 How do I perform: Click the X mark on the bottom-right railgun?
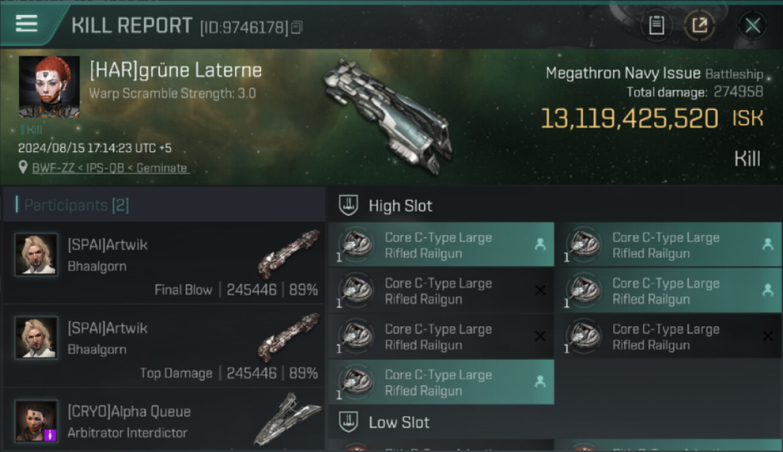(x=768, y=336)
